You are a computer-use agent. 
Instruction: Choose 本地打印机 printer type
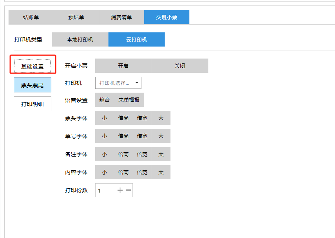80,40
